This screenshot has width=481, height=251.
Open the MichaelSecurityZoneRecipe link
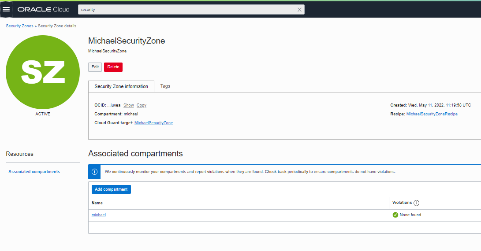tap(432, 114)
